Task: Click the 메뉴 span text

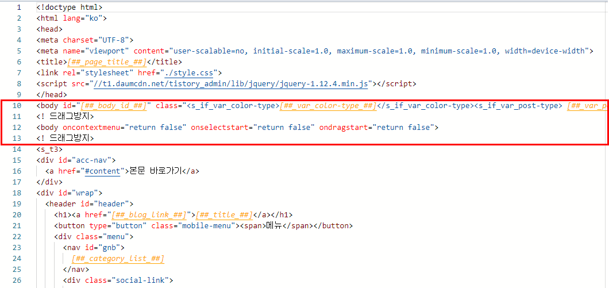Action: click(x=273, y=225)
